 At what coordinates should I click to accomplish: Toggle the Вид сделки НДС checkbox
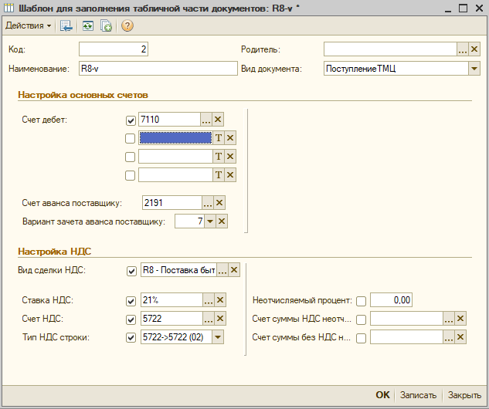131,271
